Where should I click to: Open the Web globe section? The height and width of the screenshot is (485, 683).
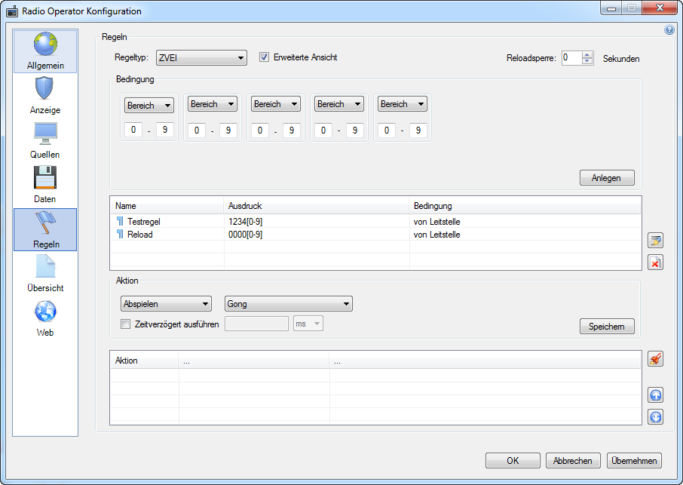(45, 318)
